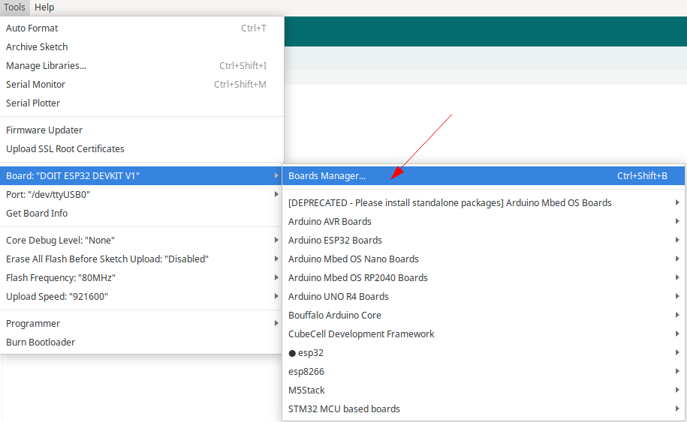Expand Bouffalo Arduino Core submenu
The height and width of the screenshot is (422, 687).
(484, 316)
